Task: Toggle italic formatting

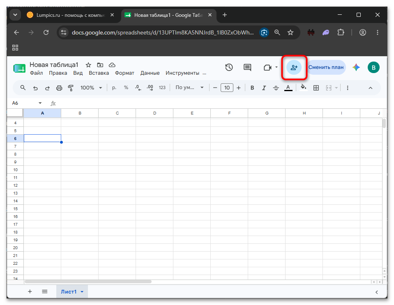Action: pyautogui.click(x=264, y=87)
